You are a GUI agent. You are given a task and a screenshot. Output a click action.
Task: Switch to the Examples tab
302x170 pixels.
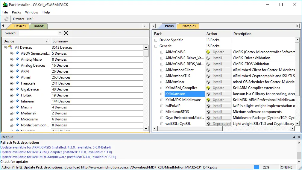click(188, 26)
